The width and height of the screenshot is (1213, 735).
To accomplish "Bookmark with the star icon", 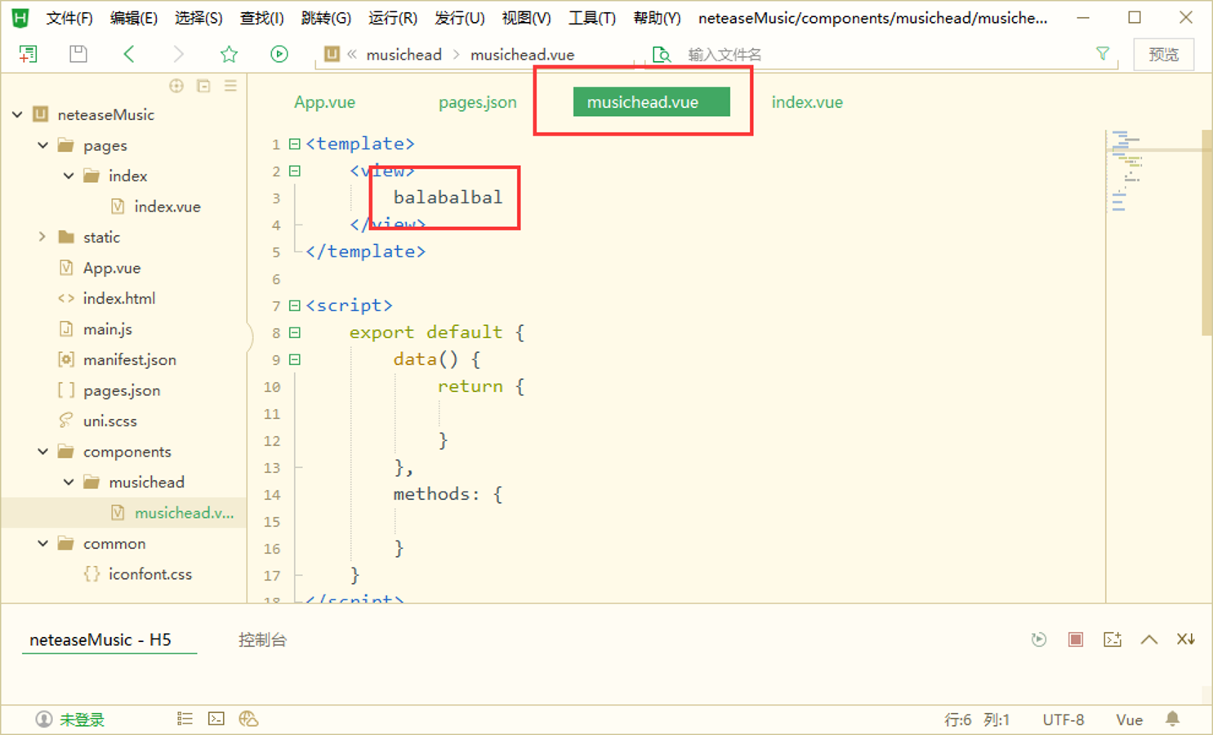I will tap(229, 54).
